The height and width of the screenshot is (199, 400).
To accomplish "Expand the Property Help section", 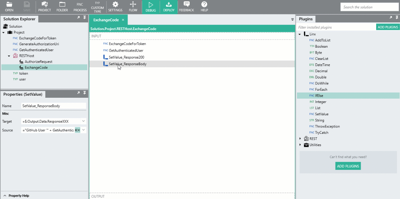I will [5, 195].
